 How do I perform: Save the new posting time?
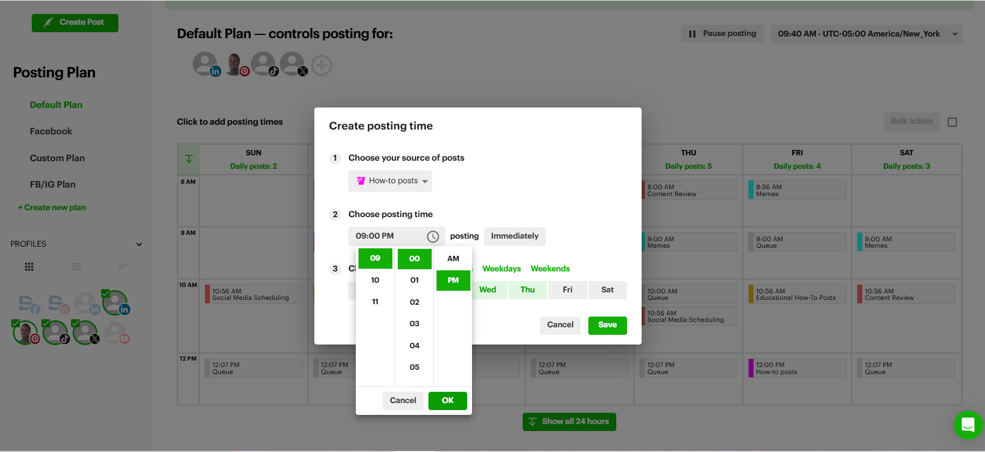click(607, 325)
